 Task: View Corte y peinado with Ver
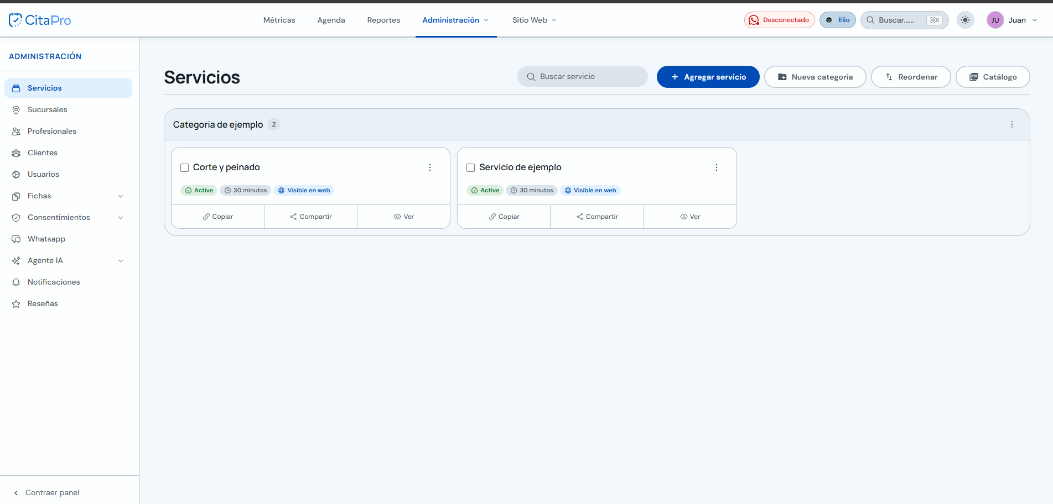tap(403, 217)
